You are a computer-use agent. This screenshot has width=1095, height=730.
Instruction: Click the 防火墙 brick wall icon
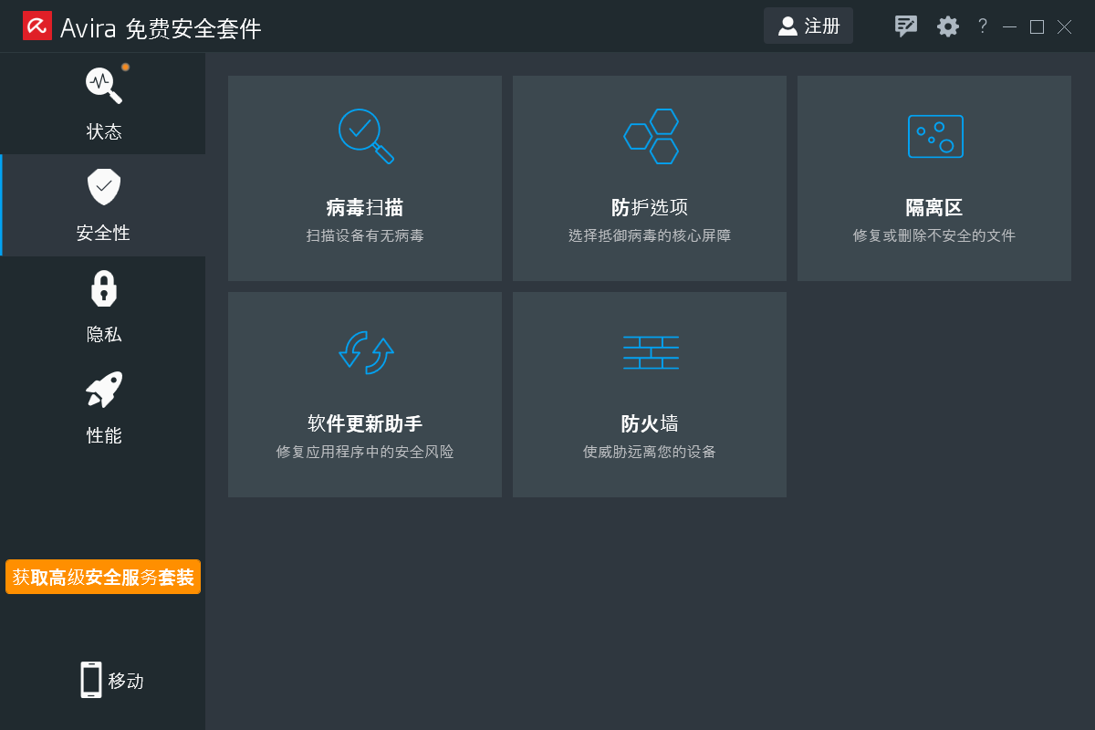pos(652,352)
